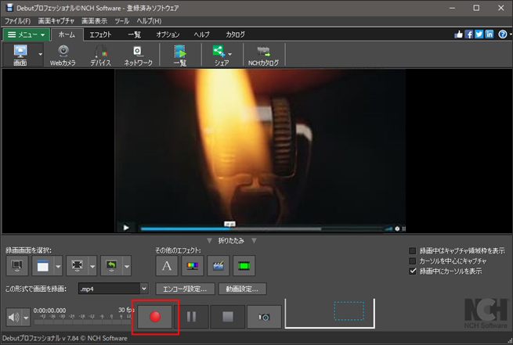Select full desktop recording icon
513x345 pixels.
[17, 266]
